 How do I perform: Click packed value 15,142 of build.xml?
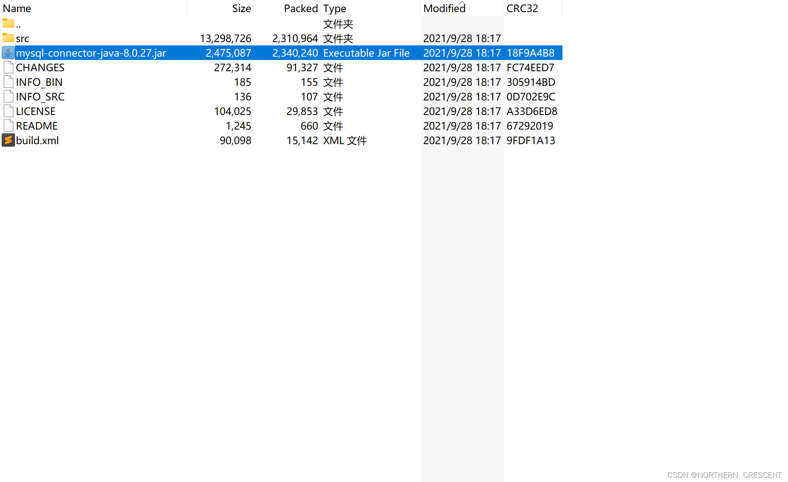pos(302,140)
